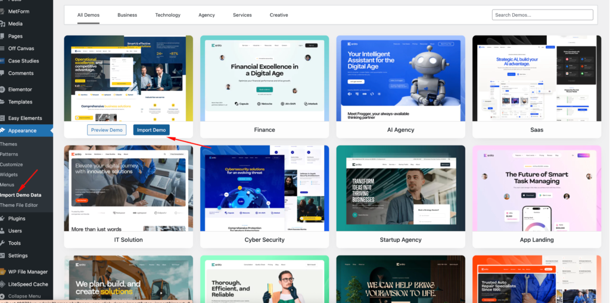This screenshot has height=303, width=610.
Task: Click the Comments speech bubble icon
Action: 2,73
